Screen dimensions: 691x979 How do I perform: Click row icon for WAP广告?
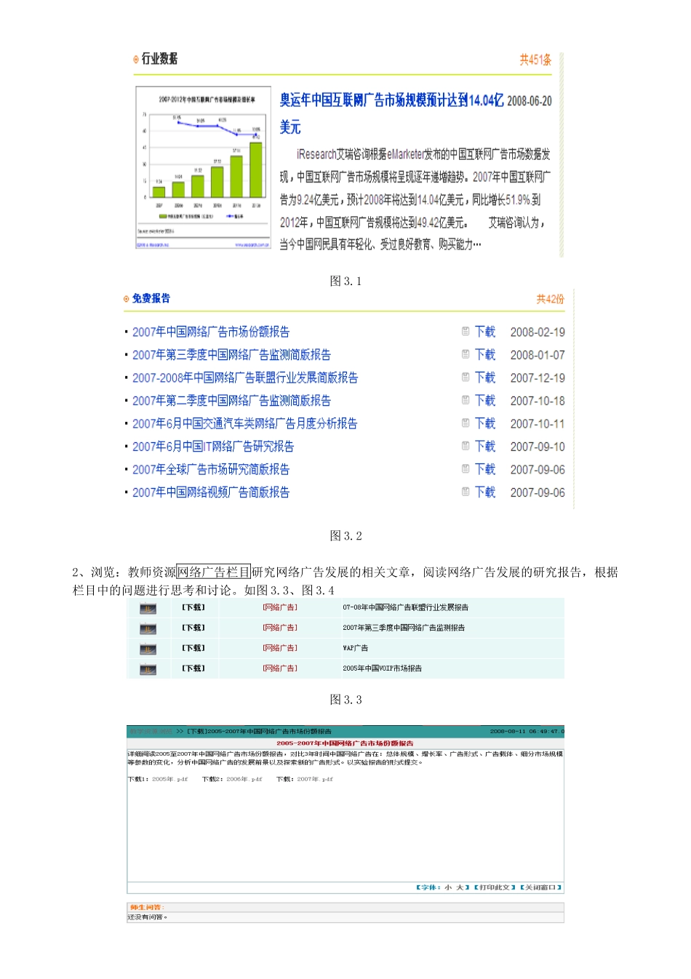pos(148,649)
